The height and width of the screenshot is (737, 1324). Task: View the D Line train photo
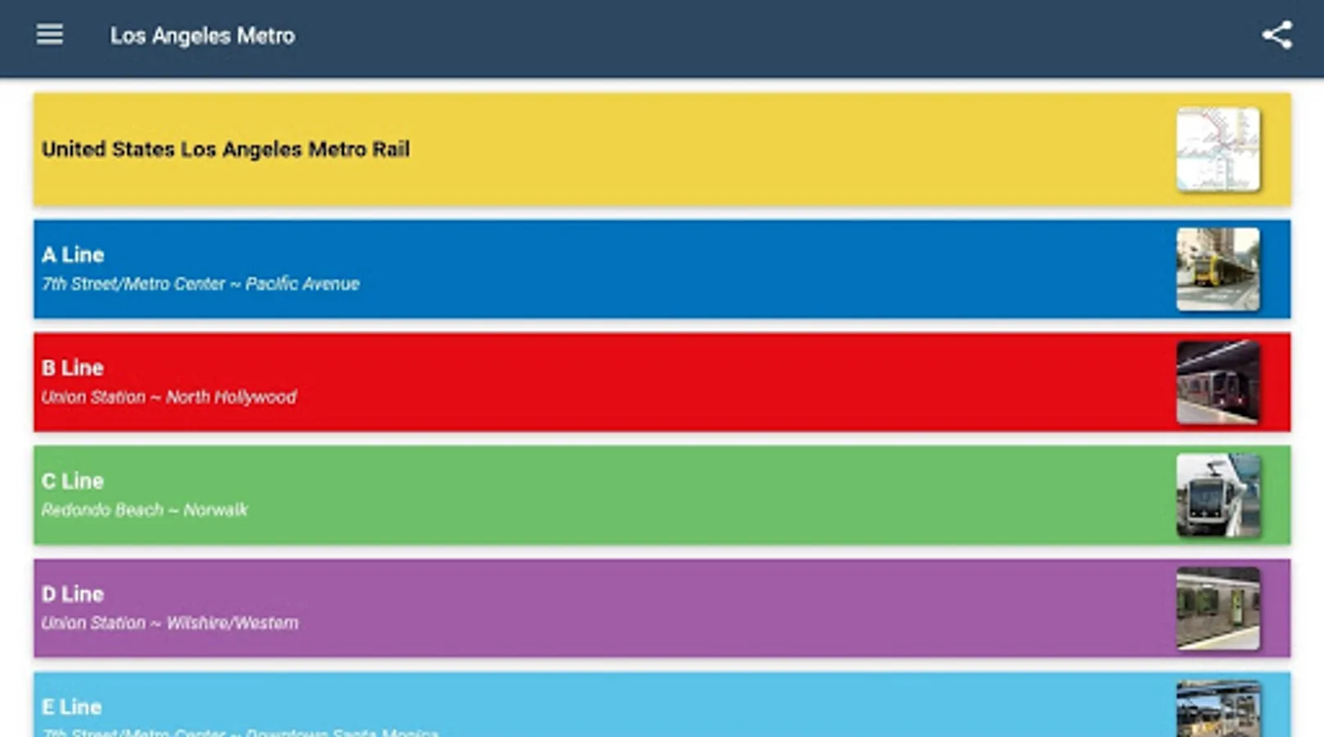(x=1218, y=608)
